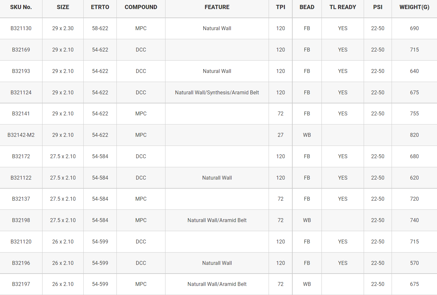Select the COMPOUND header cell
The width and height of the screenshot is (437, 295).
click(141, 7)
